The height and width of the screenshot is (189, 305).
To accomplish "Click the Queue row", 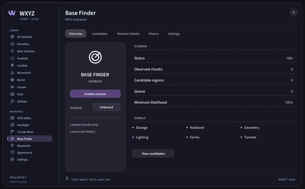I will (213, 91).
